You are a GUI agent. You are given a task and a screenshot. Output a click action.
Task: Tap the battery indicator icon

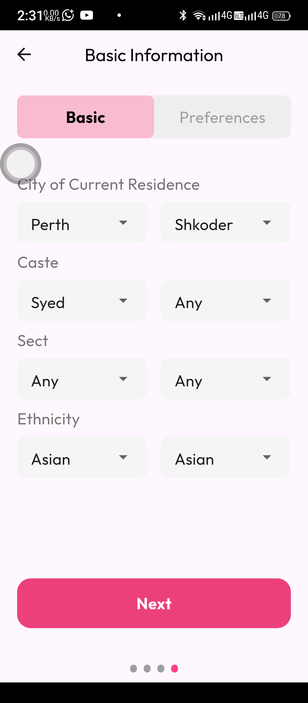click(x=281, y=16)
